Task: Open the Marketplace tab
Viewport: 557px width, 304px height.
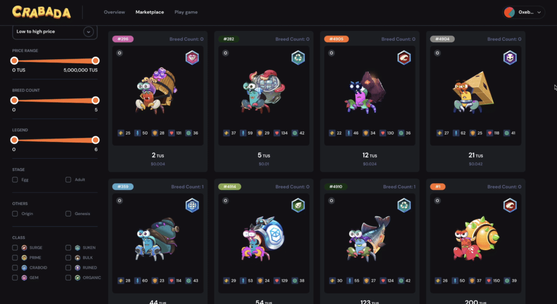Action: click(x=150, y=12)
